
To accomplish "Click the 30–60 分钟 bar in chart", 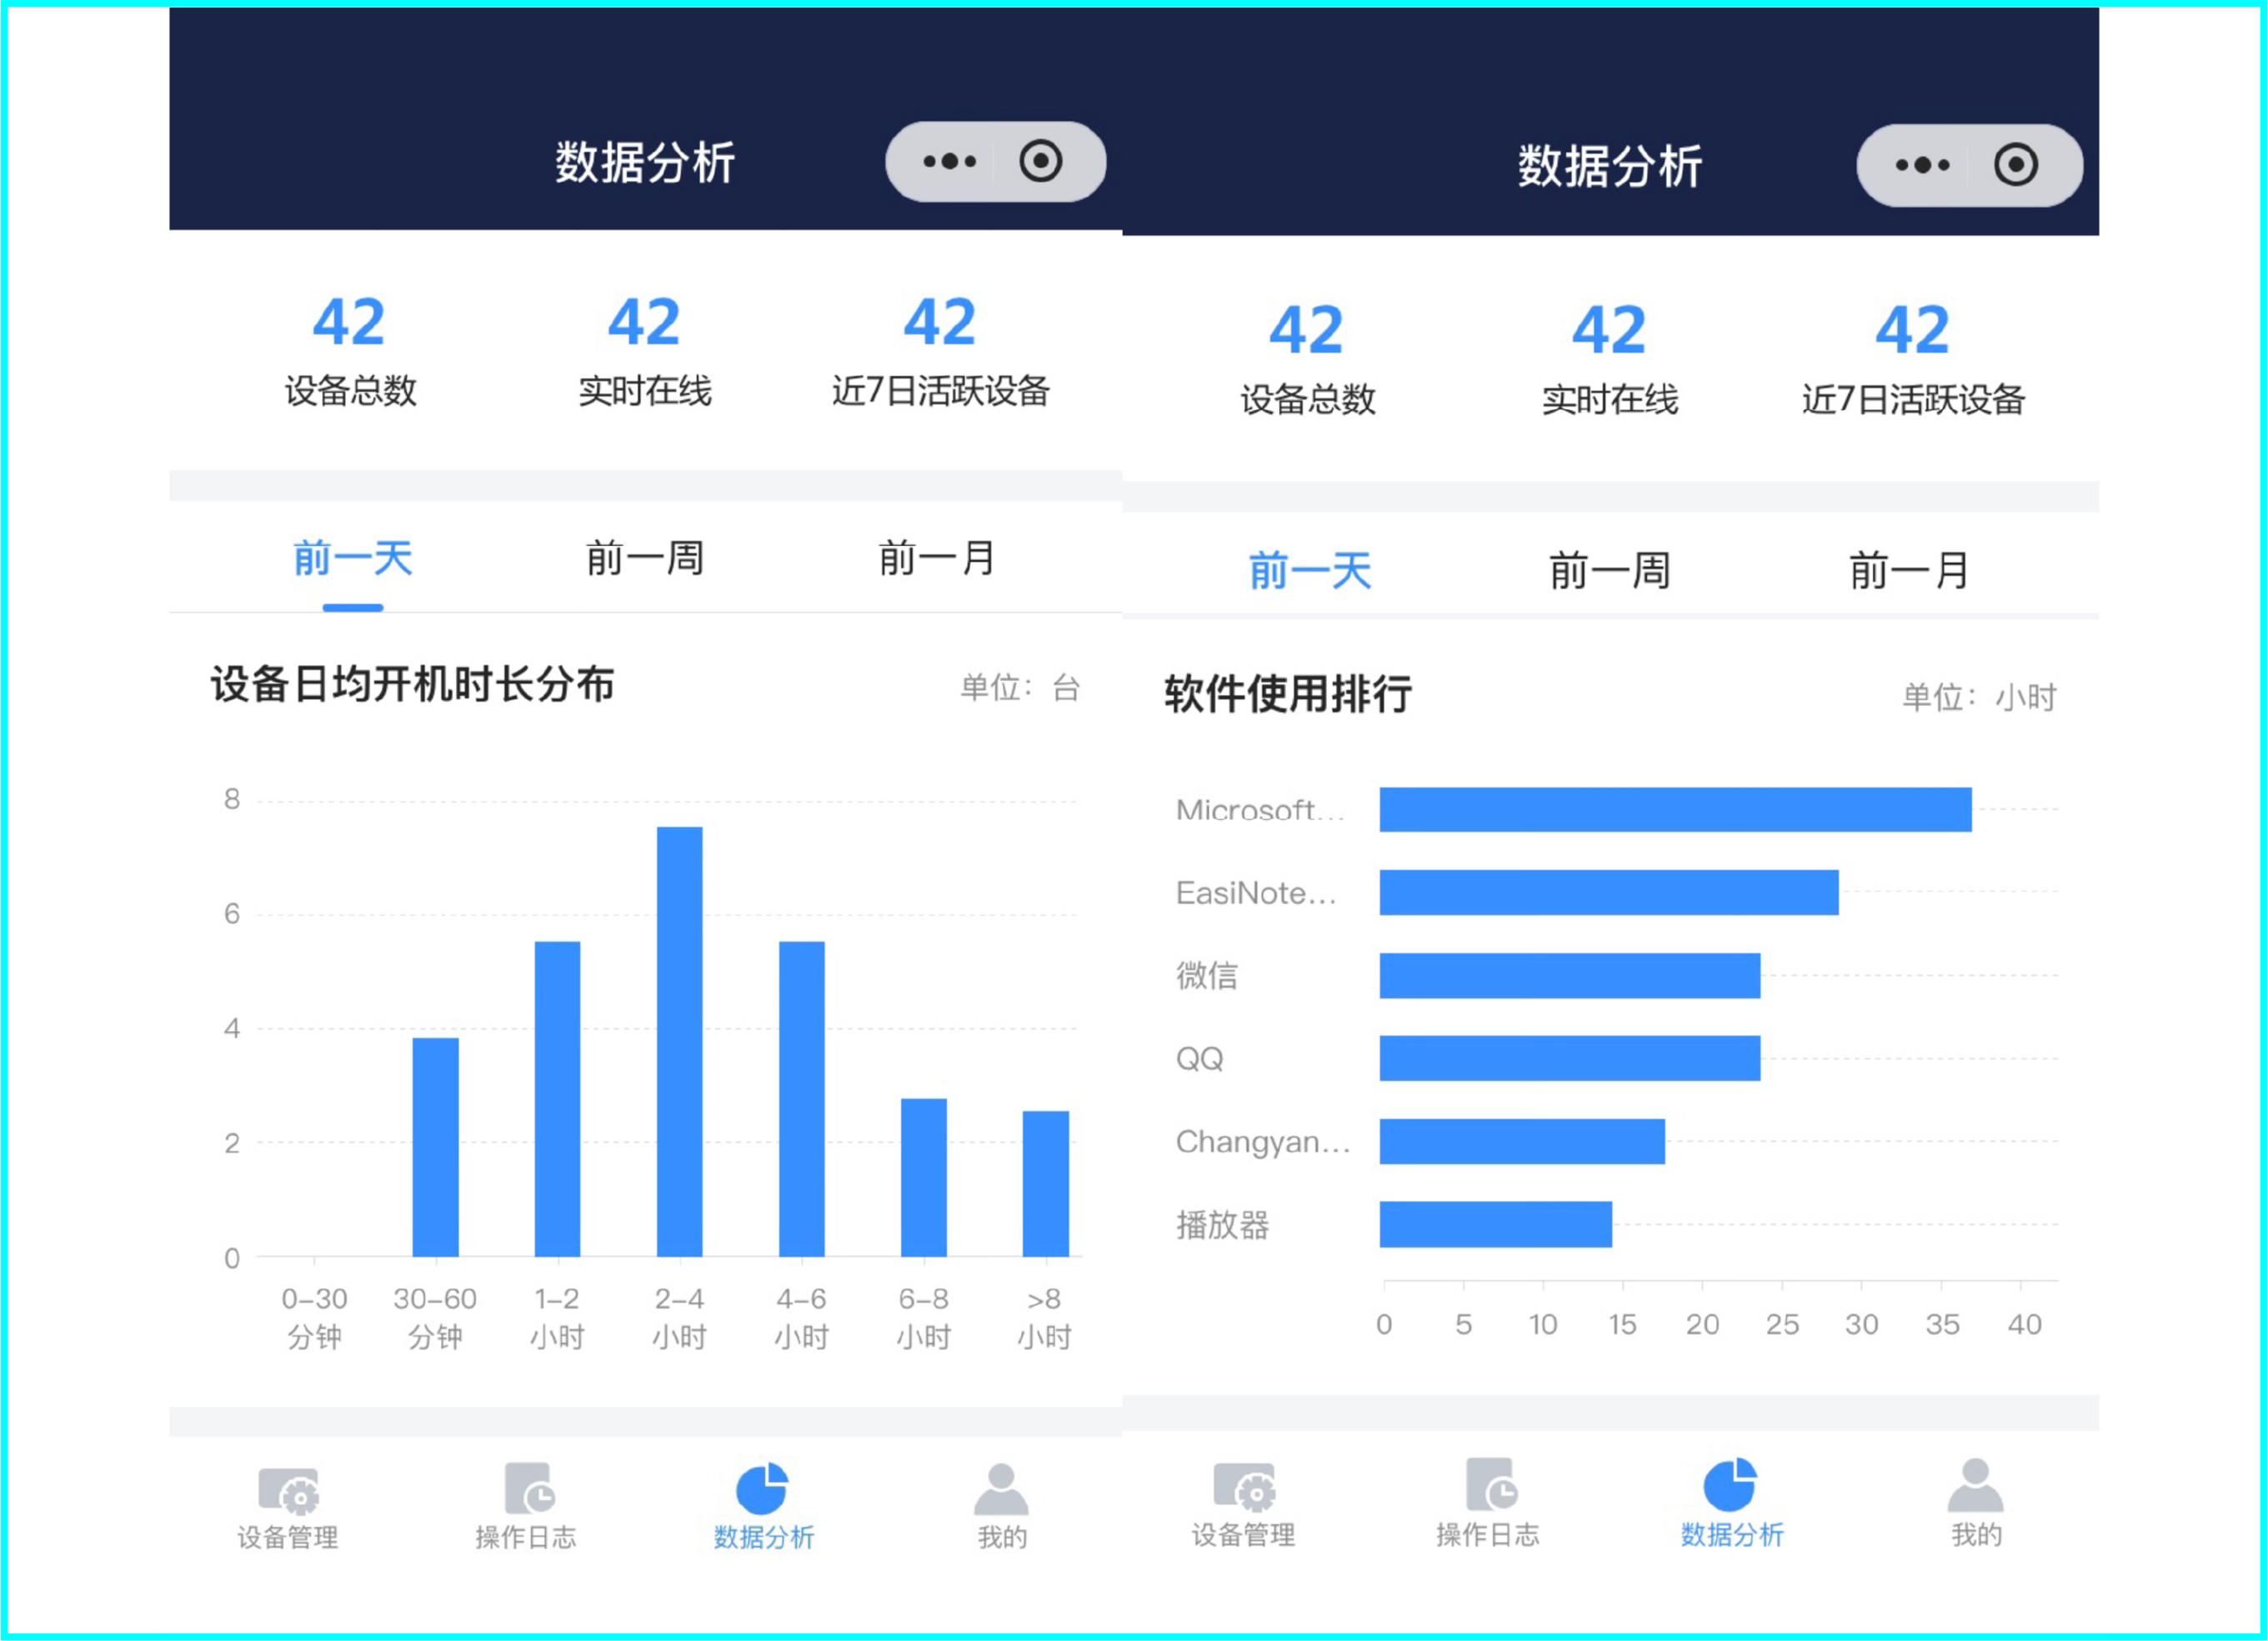I will (x=435, y=1147).
